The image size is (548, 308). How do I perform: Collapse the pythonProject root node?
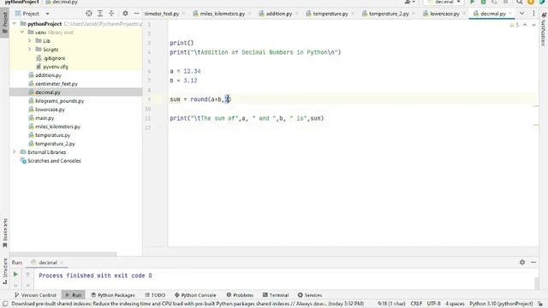[15, 24]
